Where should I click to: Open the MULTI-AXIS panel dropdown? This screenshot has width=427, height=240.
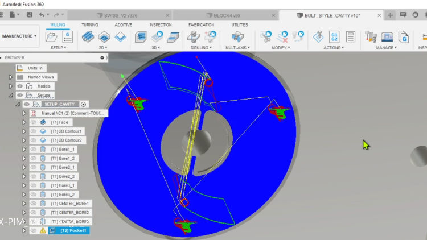coord(237,48)
